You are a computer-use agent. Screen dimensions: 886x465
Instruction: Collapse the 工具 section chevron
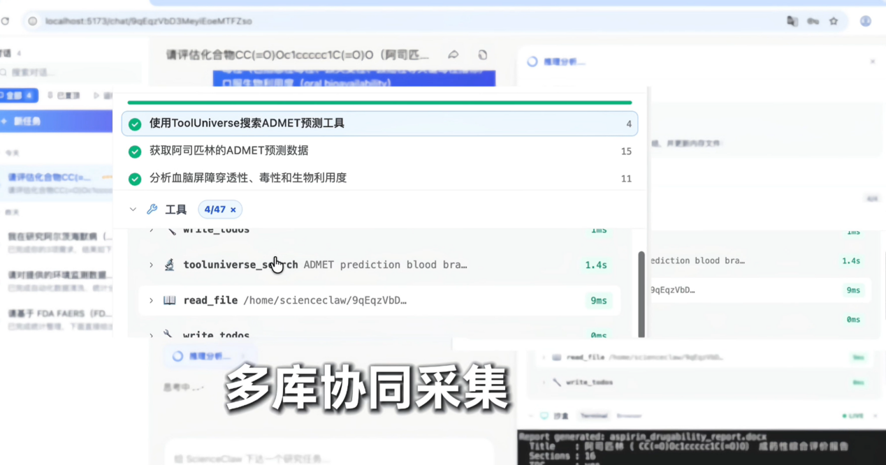click(133, 209)
